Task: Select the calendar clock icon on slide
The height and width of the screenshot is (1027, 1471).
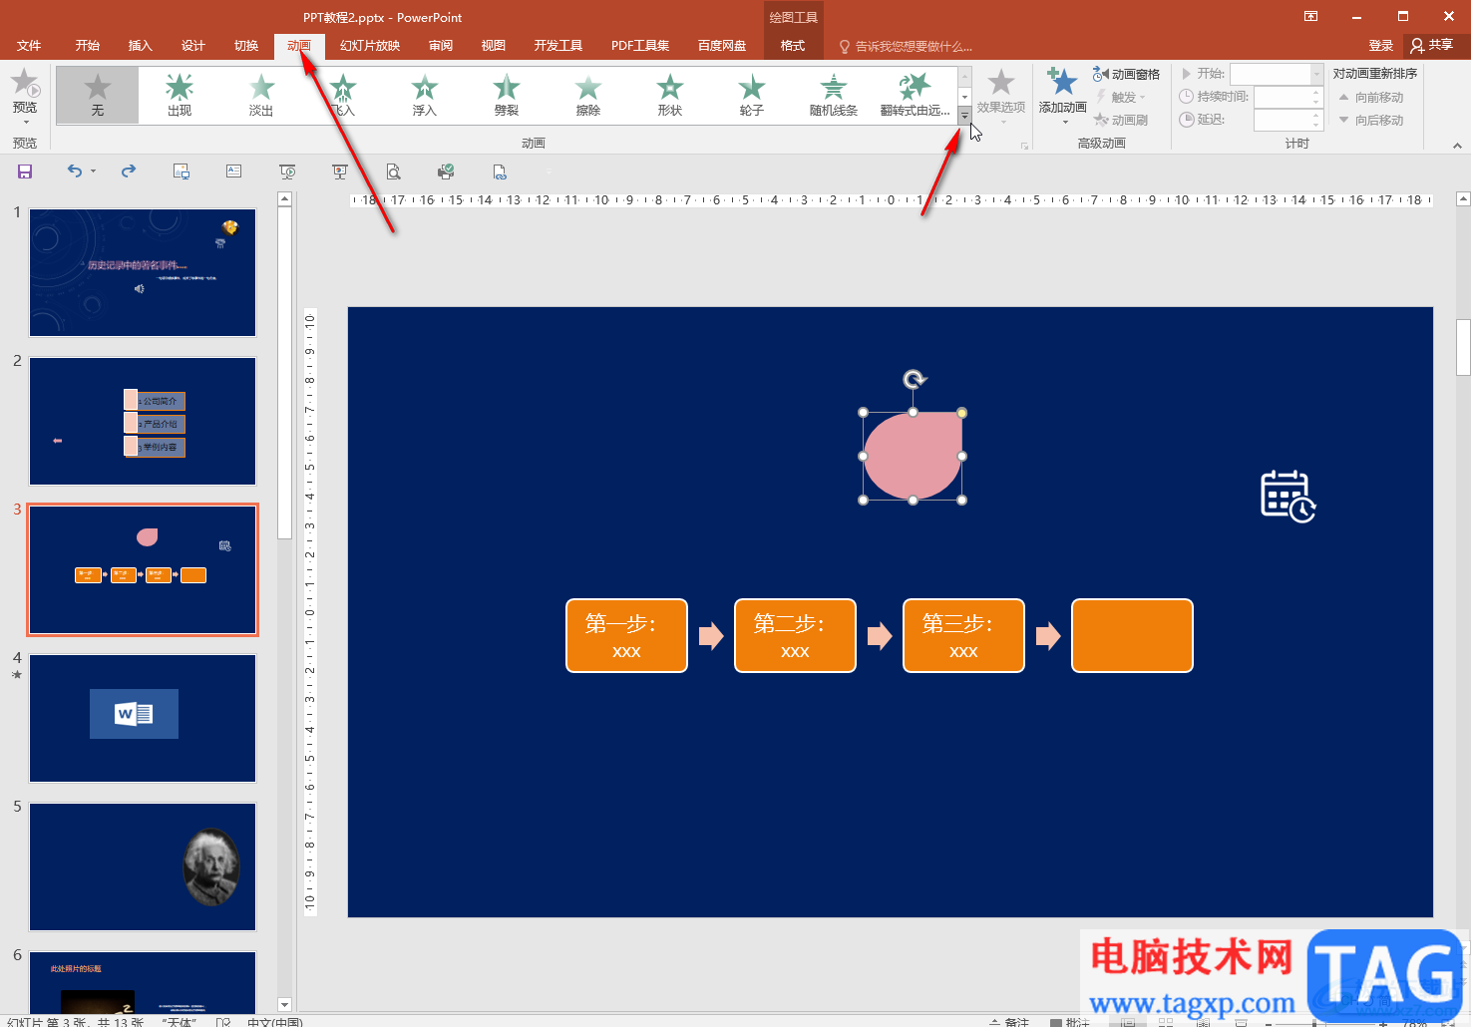Action: tap(1288, 496)
